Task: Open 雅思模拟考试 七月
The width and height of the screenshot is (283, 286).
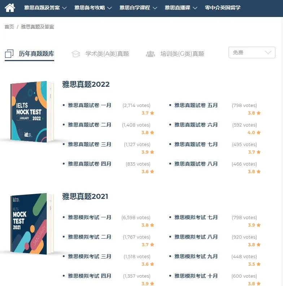Action: (196, 217)
